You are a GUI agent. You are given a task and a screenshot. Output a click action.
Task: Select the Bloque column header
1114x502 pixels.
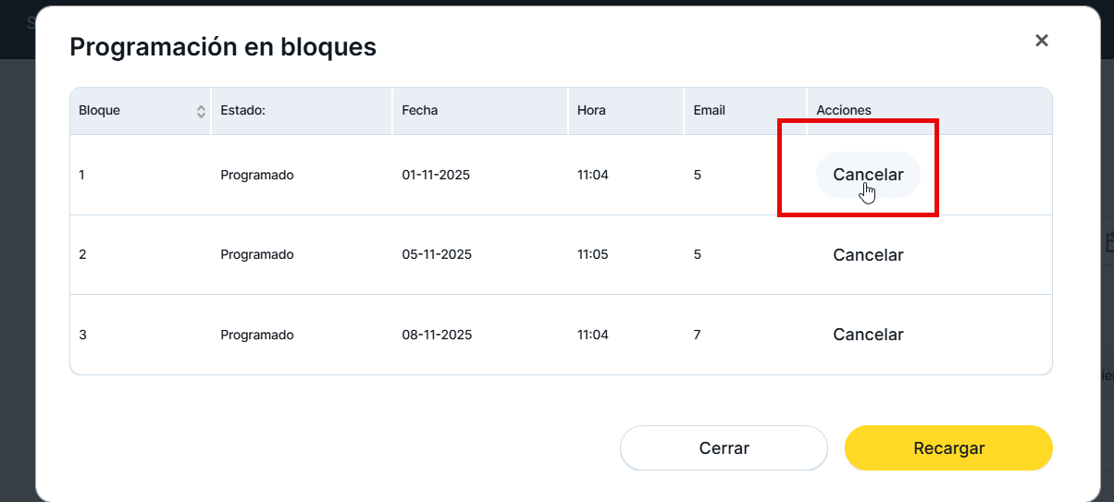100,111
